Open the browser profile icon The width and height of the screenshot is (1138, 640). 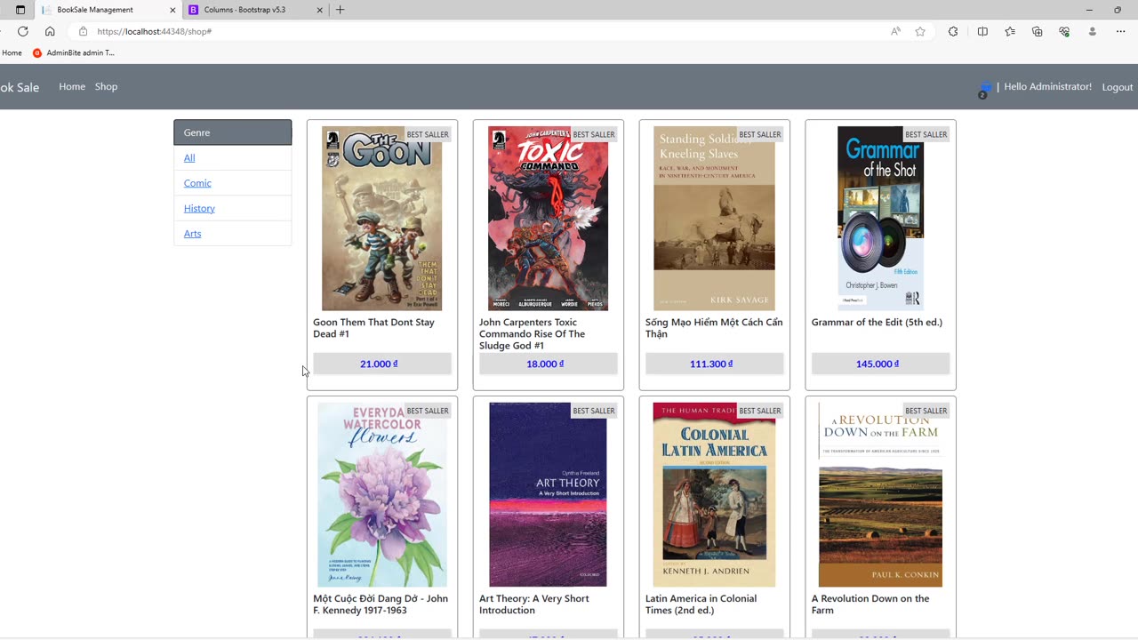click(x=1093, y=31)
